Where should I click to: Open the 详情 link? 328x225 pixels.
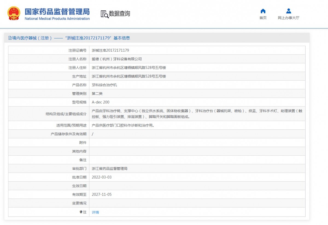[95, 212]
